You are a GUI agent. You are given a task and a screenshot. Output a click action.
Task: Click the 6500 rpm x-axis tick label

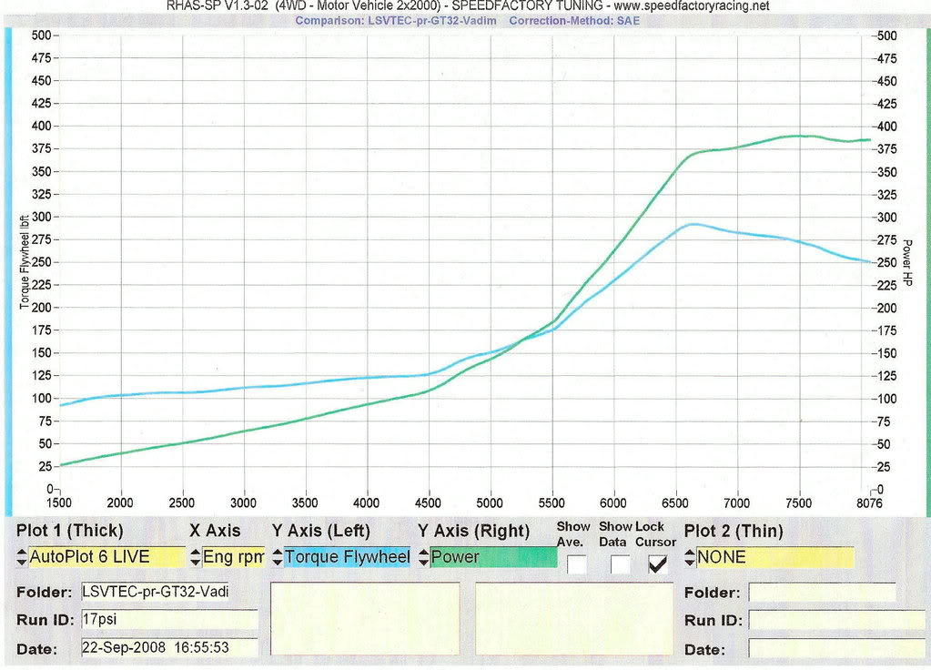[x=675, y=503]
